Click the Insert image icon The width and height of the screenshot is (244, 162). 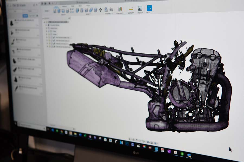(x=140, y=8)
